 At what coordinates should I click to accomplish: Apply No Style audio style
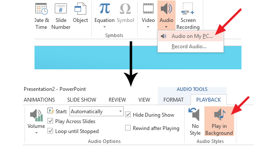pos(195,121)
